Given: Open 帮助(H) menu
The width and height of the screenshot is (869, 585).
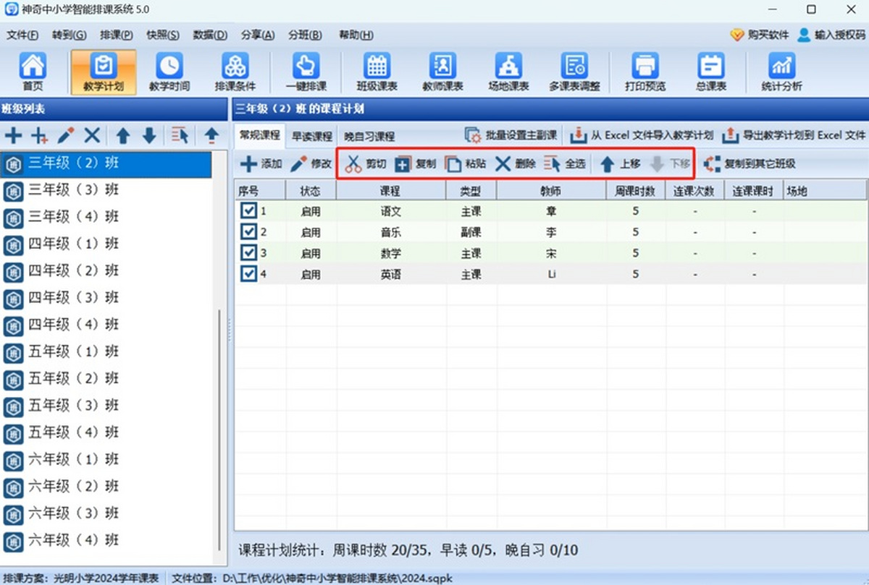Looking at the screenshot, I should [x=356, y=35].
